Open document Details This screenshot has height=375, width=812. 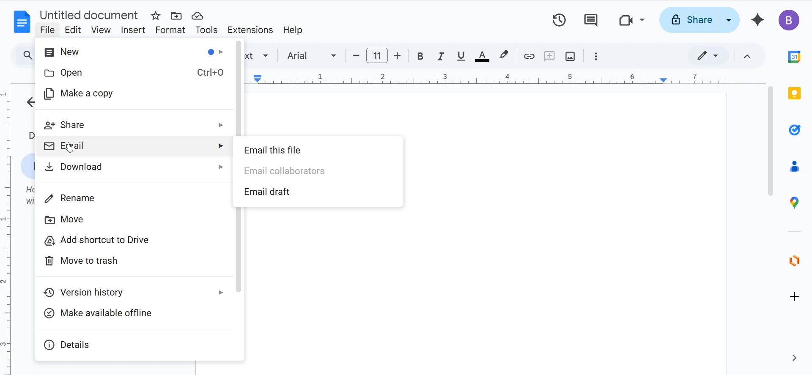click(x=134, y=345)
